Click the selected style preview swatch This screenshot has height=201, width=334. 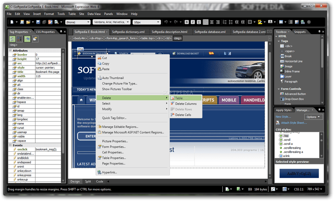(299, 174)
